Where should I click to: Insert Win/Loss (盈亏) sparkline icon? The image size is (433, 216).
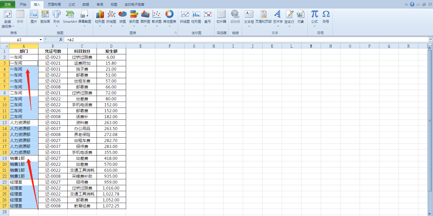click(208, 14)
